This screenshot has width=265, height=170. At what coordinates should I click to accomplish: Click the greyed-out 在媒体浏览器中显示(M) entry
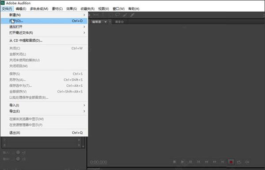coord(44,119)
